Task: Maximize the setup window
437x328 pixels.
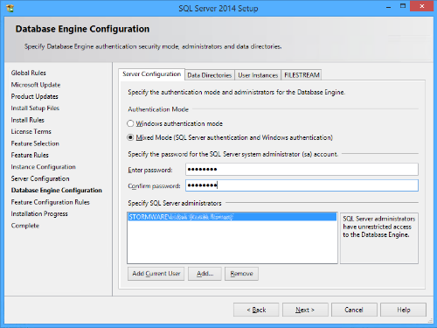Action: pos(403,6)
